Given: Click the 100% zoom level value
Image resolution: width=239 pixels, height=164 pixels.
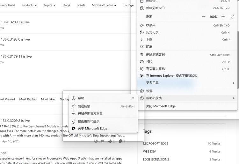Looking at the screenshot, I should (213, 17).
